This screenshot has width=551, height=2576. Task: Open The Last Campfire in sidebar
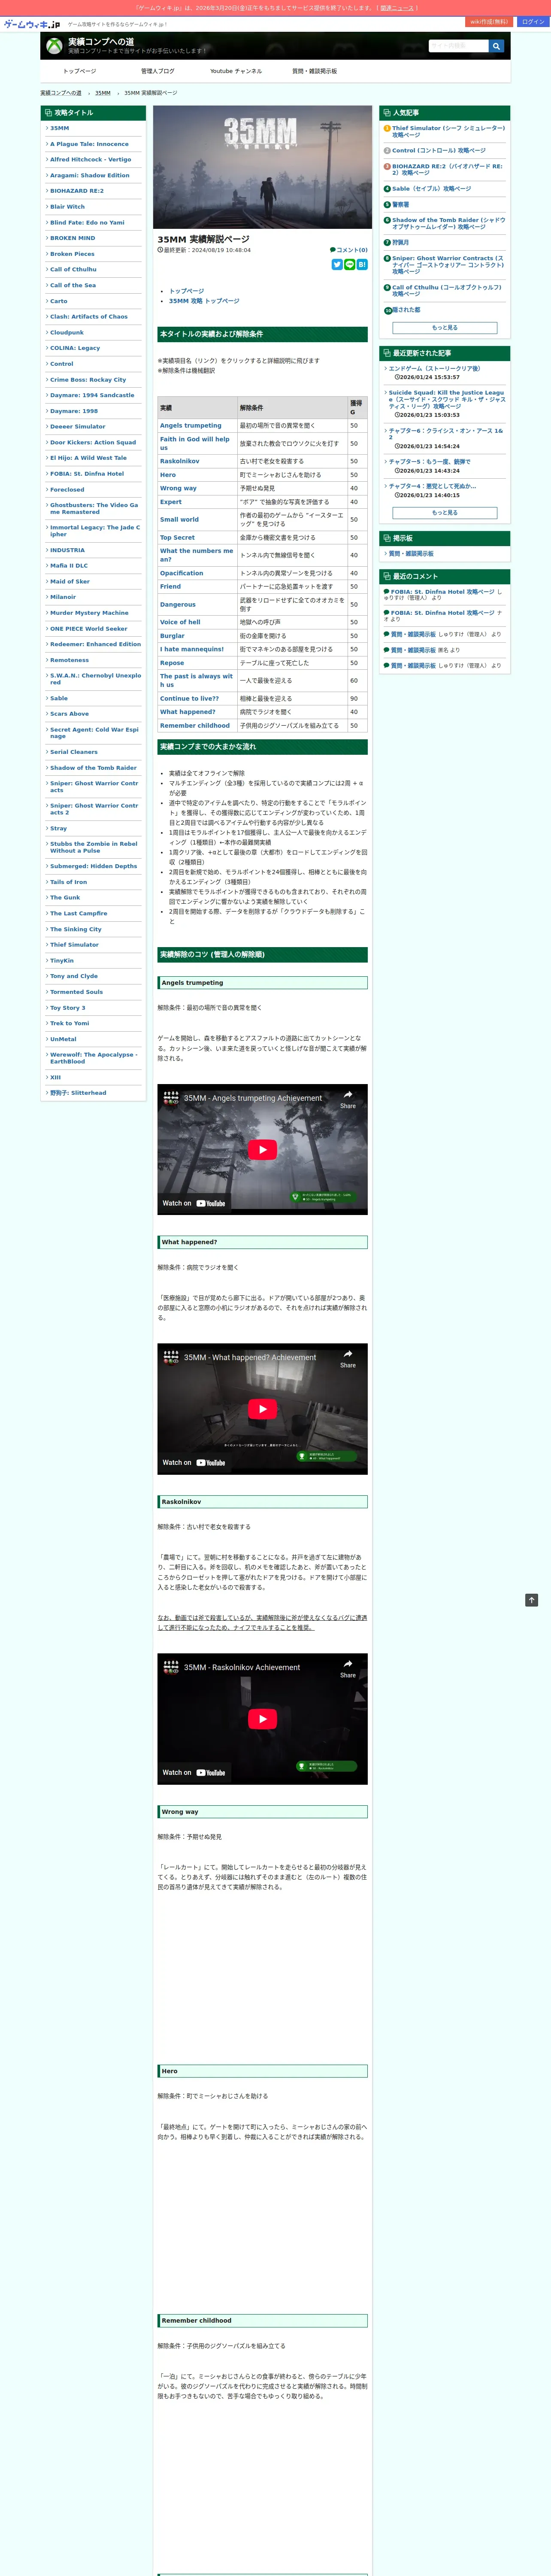tap(78, 914)
